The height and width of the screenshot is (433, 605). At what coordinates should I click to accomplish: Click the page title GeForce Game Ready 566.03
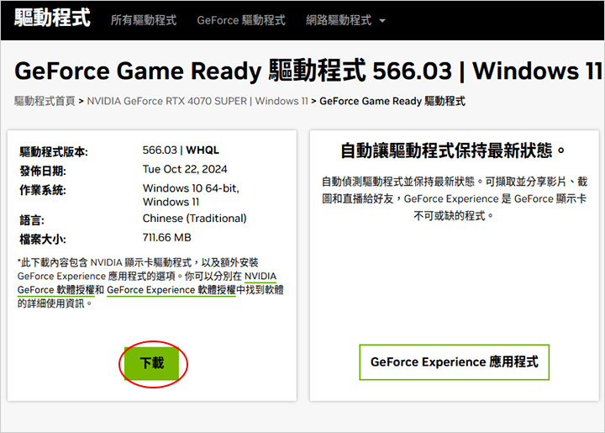308,71
